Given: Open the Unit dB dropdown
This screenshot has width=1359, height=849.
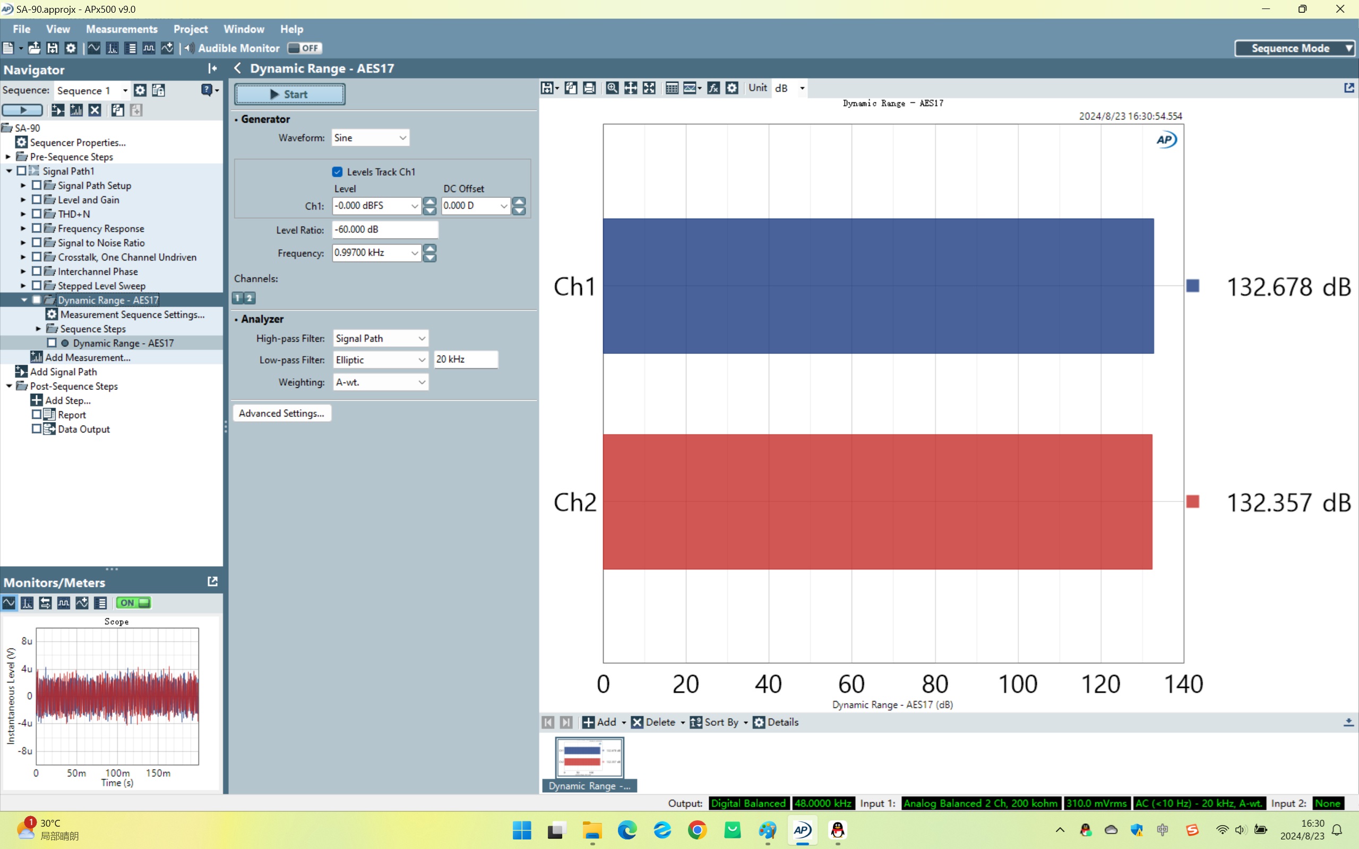Looking at the screenshot, I should coord(802,88).
